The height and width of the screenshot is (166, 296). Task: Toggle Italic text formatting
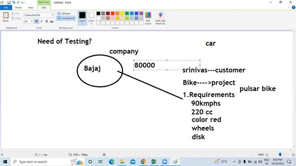pos(42,22)
